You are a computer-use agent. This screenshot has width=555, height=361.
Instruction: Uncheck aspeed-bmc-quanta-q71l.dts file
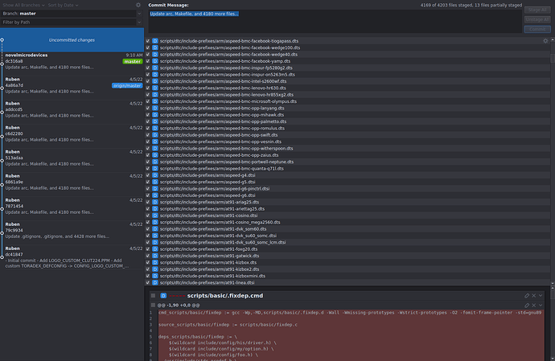coord(148,169)
